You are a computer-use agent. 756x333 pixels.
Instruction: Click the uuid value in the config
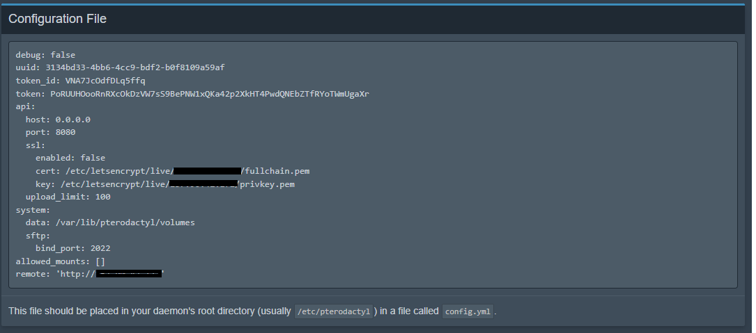[x=134, y=67]
